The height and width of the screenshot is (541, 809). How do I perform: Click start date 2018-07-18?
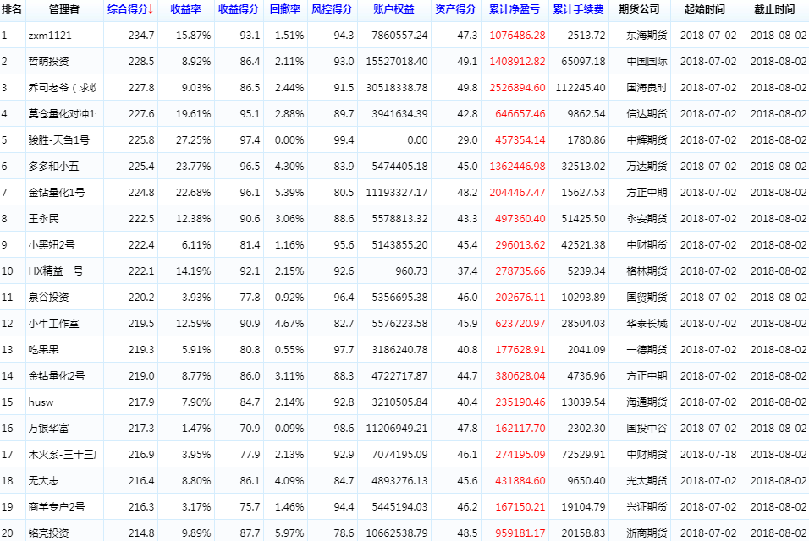(708, 455)
